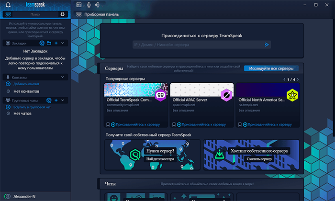335x201 pixels.
Task: Click the gg community server badge
Action: 160,95
